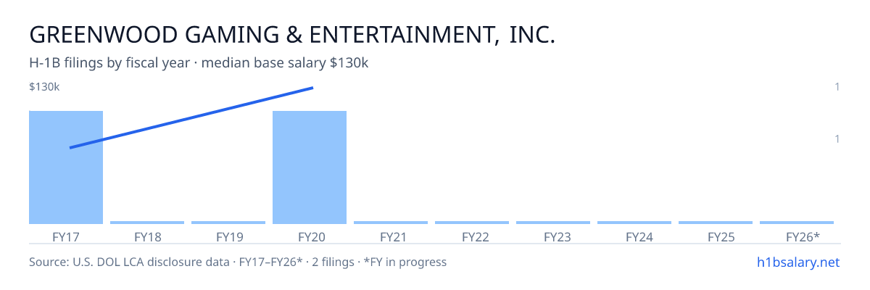This screenshot has width=870, height=290.
Task: Click the H-1B filings subtitle text
Action: (199, 63)
